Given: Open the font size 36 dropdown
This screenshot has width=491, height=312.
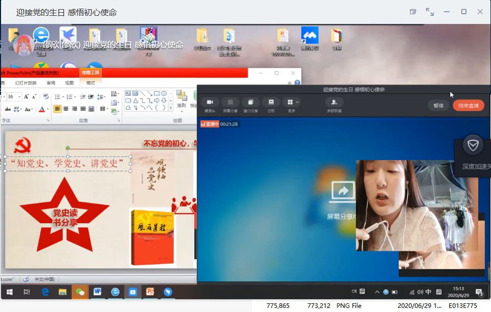Looking at the screenshot, I should pyautogui.click(x=20, y=96).
